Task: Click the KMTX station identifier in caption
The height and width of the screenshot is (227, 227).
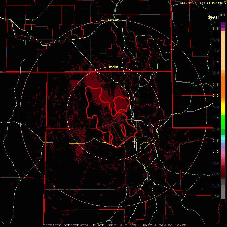Action: [148, 225]
